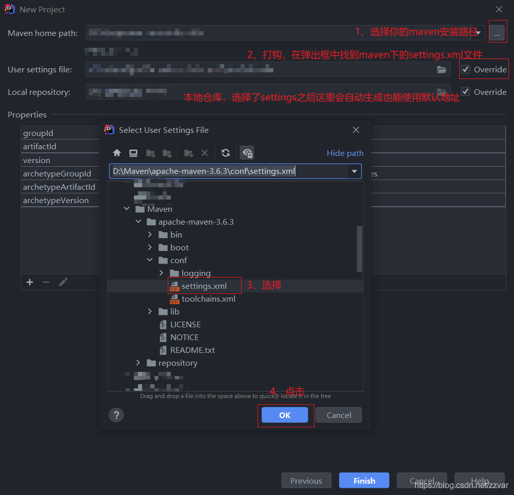The height and width of the screenshot is (495, 514).
Task: Browse for Maven home path button
Action: [x=497, y=33]
